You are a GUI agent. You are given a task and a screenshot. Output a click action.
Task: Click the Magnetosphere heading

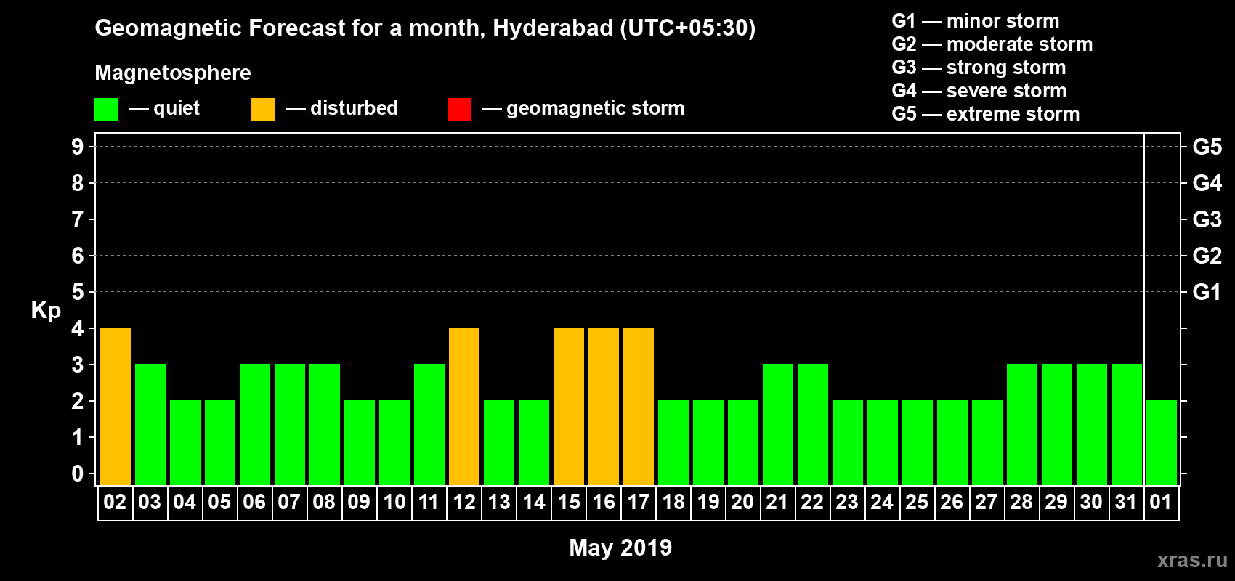tap(173, 73)
